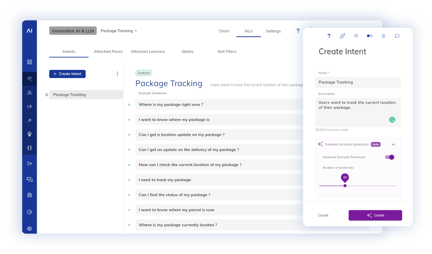Select 'Can I get a location update on my package ?'
432x254 pixels.
(219, 135)
